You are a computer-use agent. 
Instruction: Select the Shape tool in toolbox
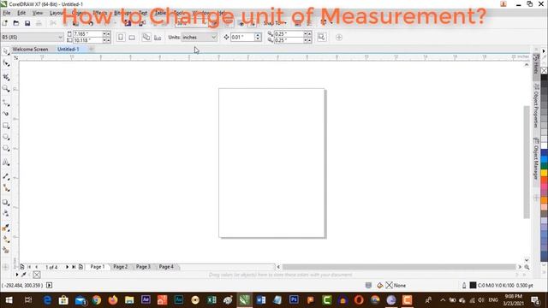pyautogui.click(x=6, y=63)
